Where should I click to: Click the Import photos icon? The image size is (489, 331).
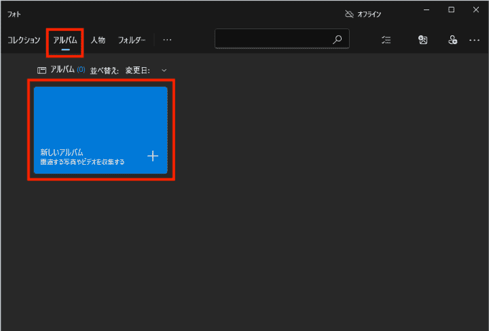coord(422,40)
